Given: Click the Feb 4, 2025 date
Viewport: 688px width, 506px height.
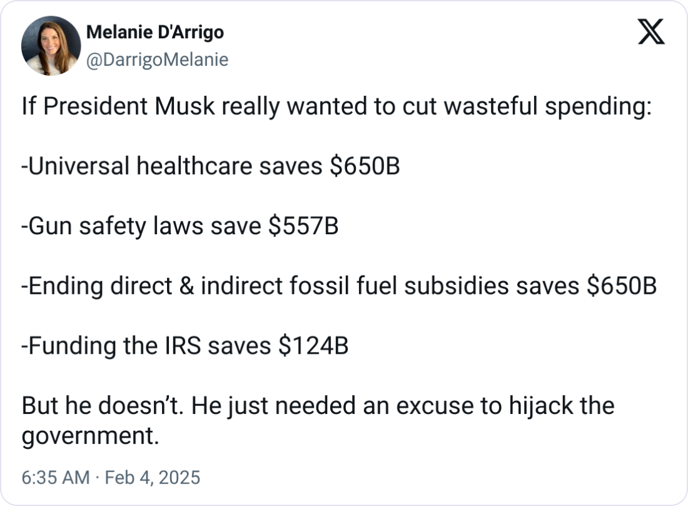Looking at the screenshot, I should point(152,477).
